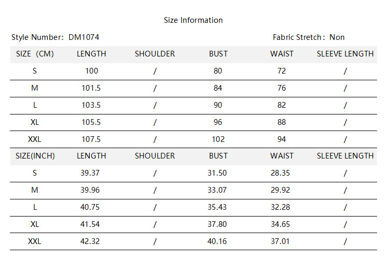Select the SIZE (CM) header cell
Screen dimensions: 389x259
pos(35,54)
